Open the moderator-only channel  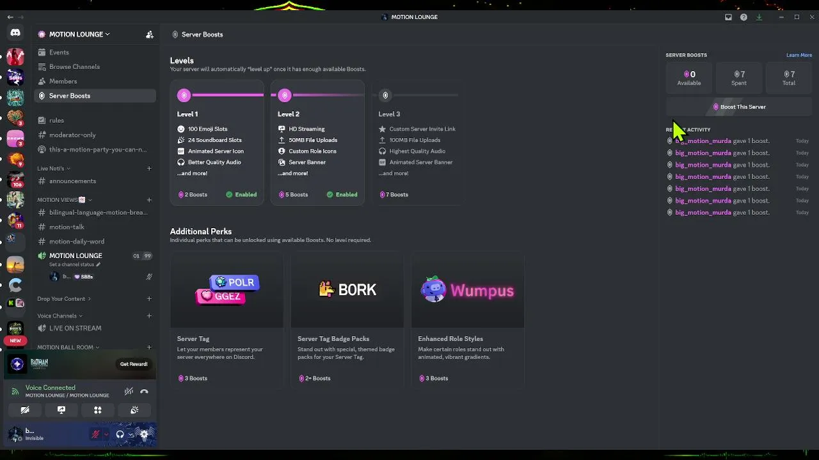[x=95, y=135]
